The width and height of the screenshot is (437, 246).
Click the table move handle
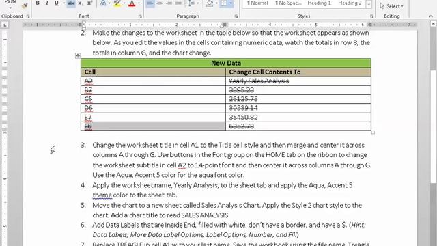pos(78,55)
